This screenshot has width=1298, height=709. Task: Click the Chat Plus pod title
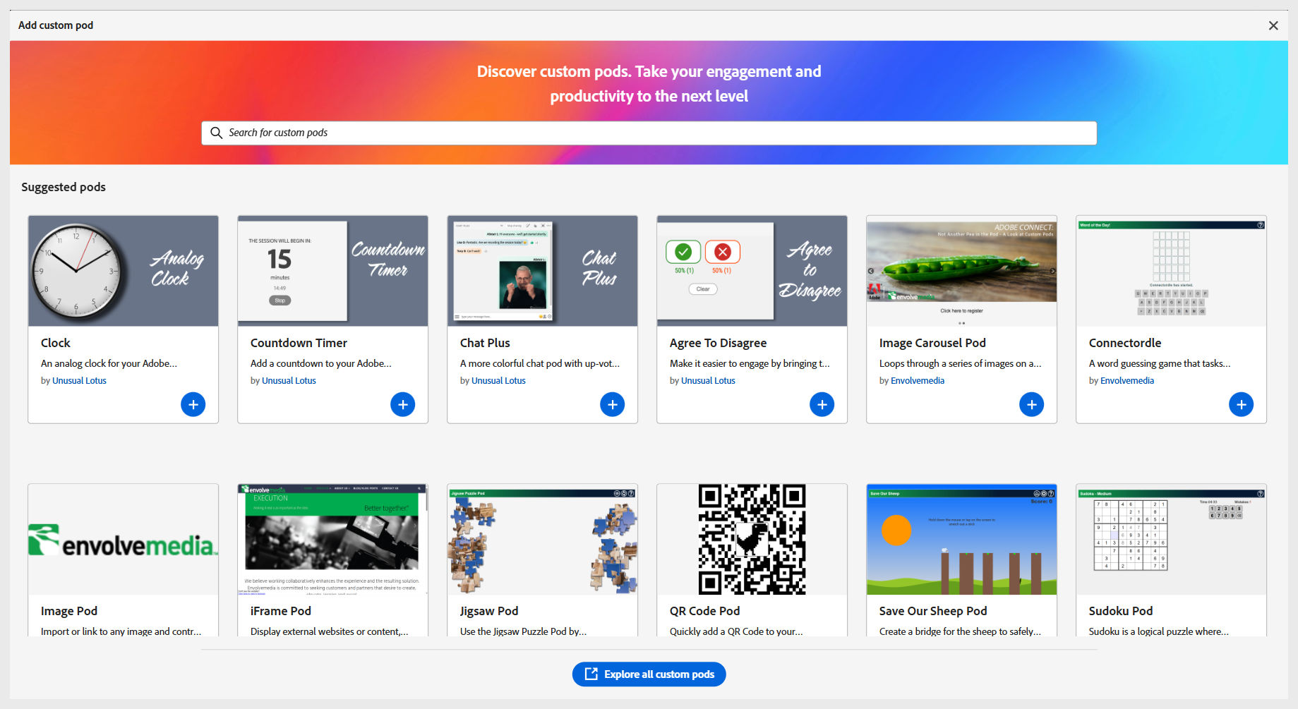[485, 343]
